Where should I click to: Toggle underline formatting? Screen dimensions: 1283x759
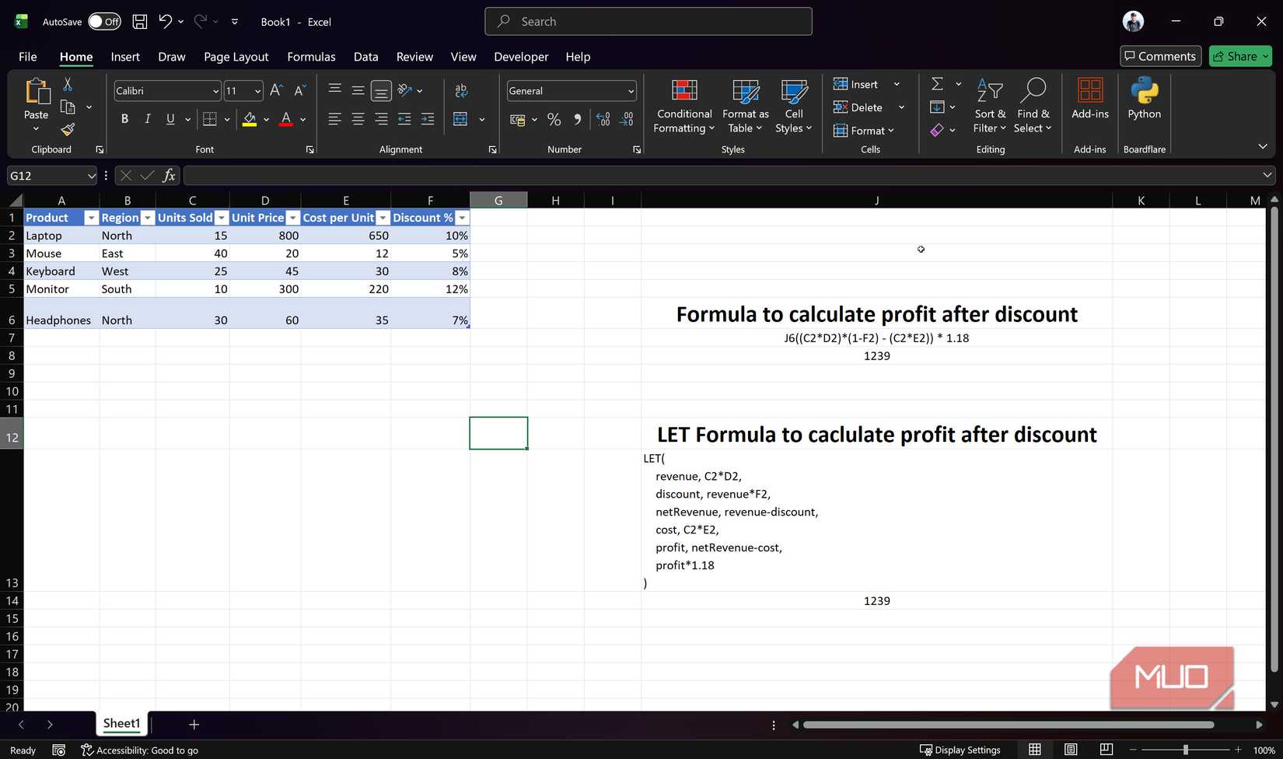[170, 119]
